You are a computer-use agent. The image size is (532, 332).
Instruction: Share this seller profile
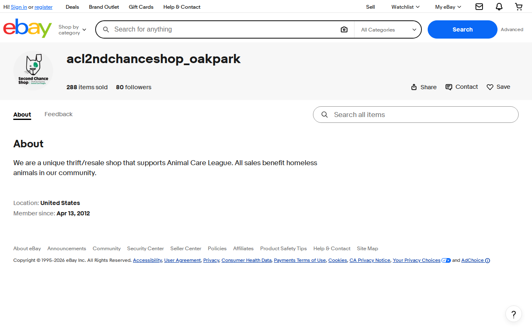point(424,87)
